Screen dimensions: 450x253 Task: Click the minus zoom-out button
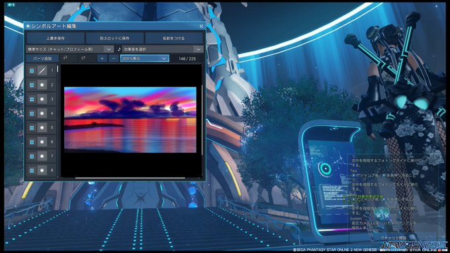(114, 58)
